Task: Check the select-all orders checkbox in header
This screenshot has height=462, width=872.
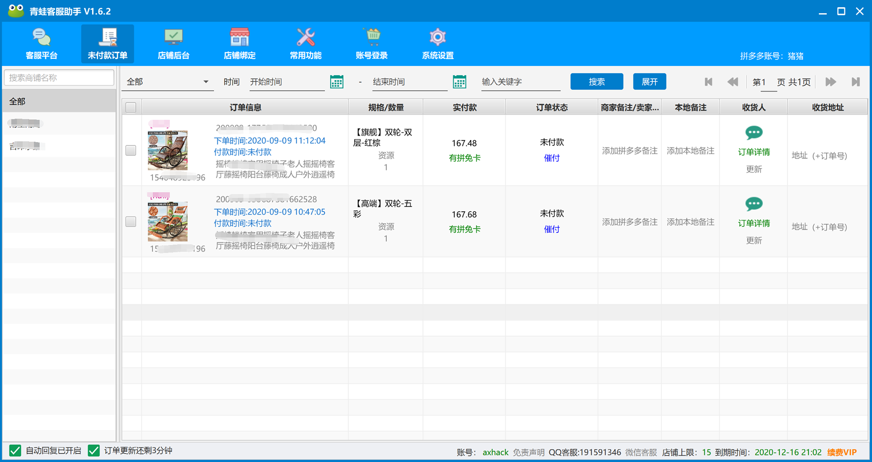Action: pyautogui.click(x=131, y=108)
